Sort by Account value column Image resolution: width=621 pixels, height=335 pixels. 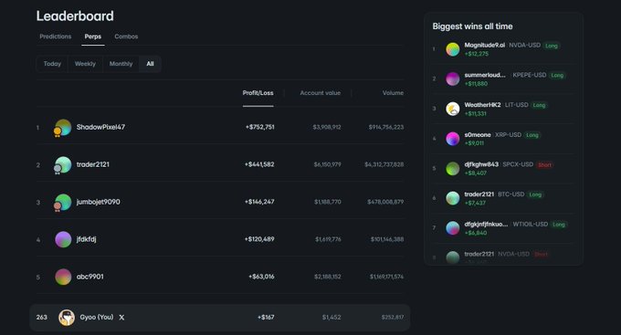click(320, 93)
